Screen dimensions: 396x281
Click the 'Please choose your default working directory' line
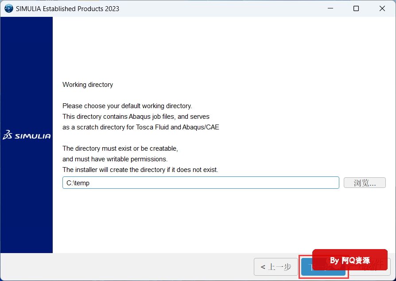127,106
